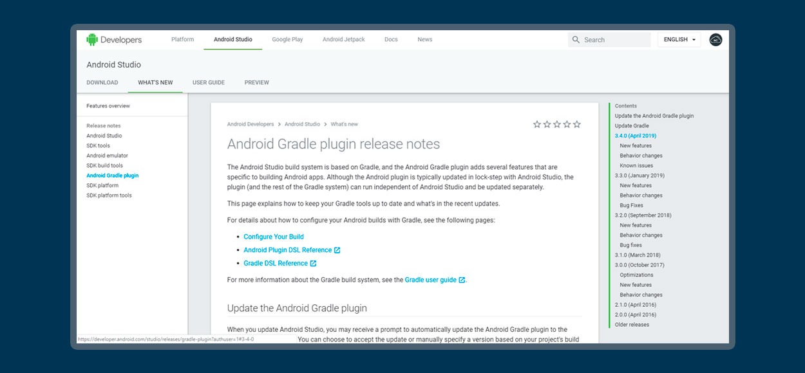Screen dimensions: 805x373
Task: Open Android Studio release notes in sidebar
Action: coord(104,136)
